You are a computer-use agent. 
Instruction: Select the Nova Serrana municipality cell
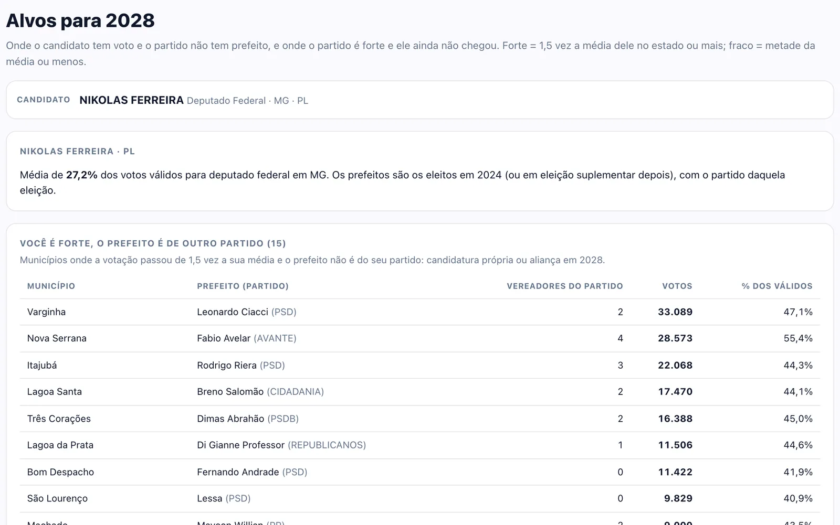57,338
